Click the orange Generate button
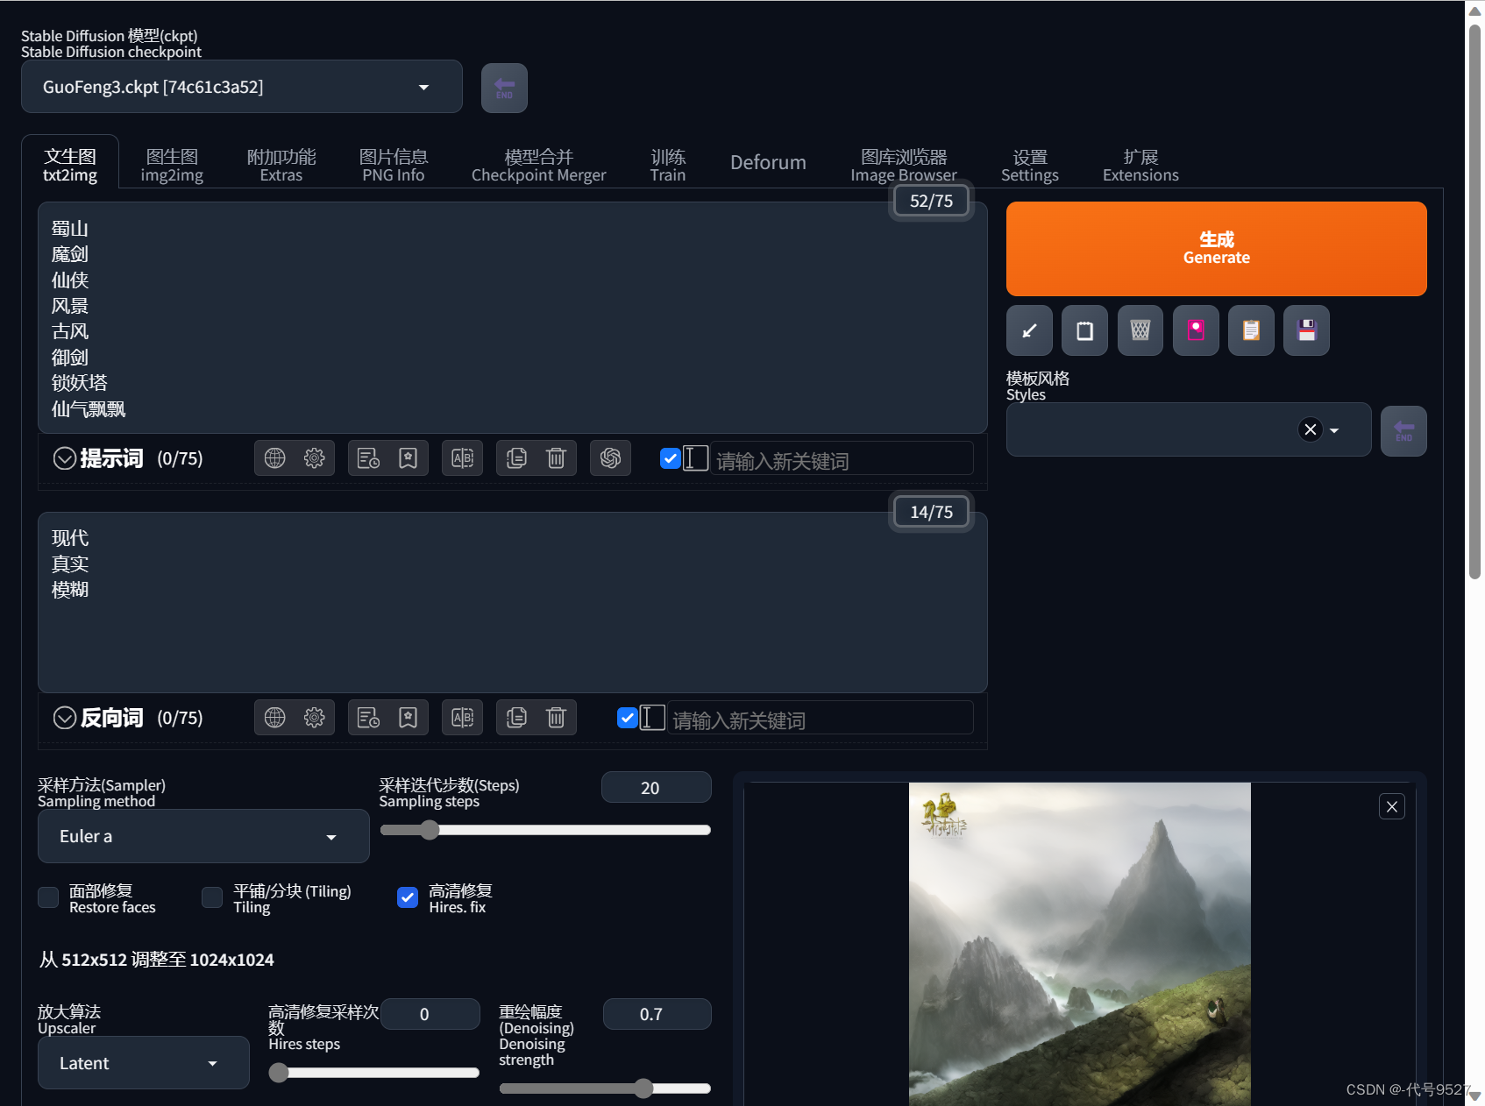The image size is (1485, 1106). click(x=1216, y=249)
